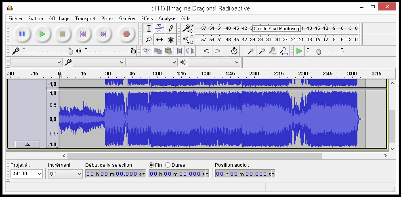Click the Undo arrow icon

pos(207,51)
